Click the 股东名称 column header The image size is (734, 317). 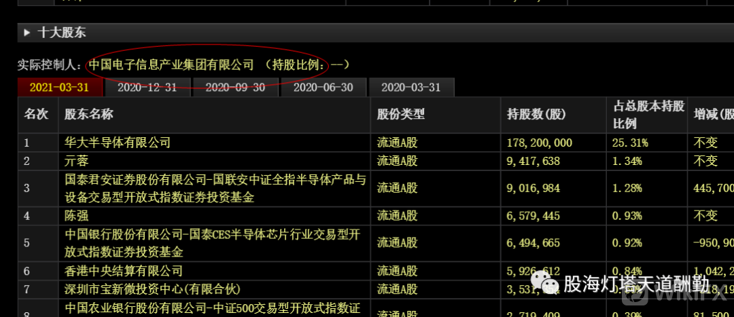(x=89, y=114)
